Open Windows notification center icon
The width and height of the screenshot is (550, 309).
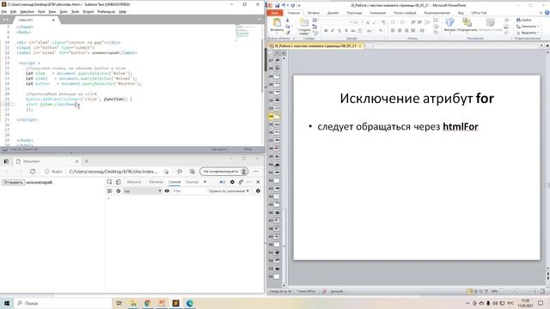pyautogui.click(x=541, y=303)
